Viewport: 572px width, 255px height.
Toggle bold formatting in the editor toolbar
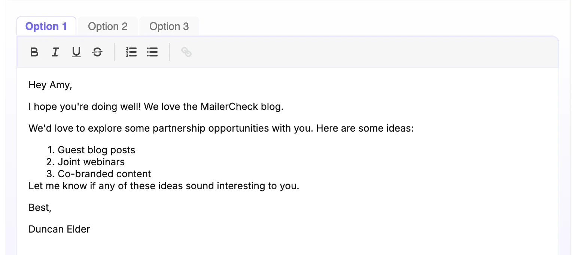click(34, 52)
